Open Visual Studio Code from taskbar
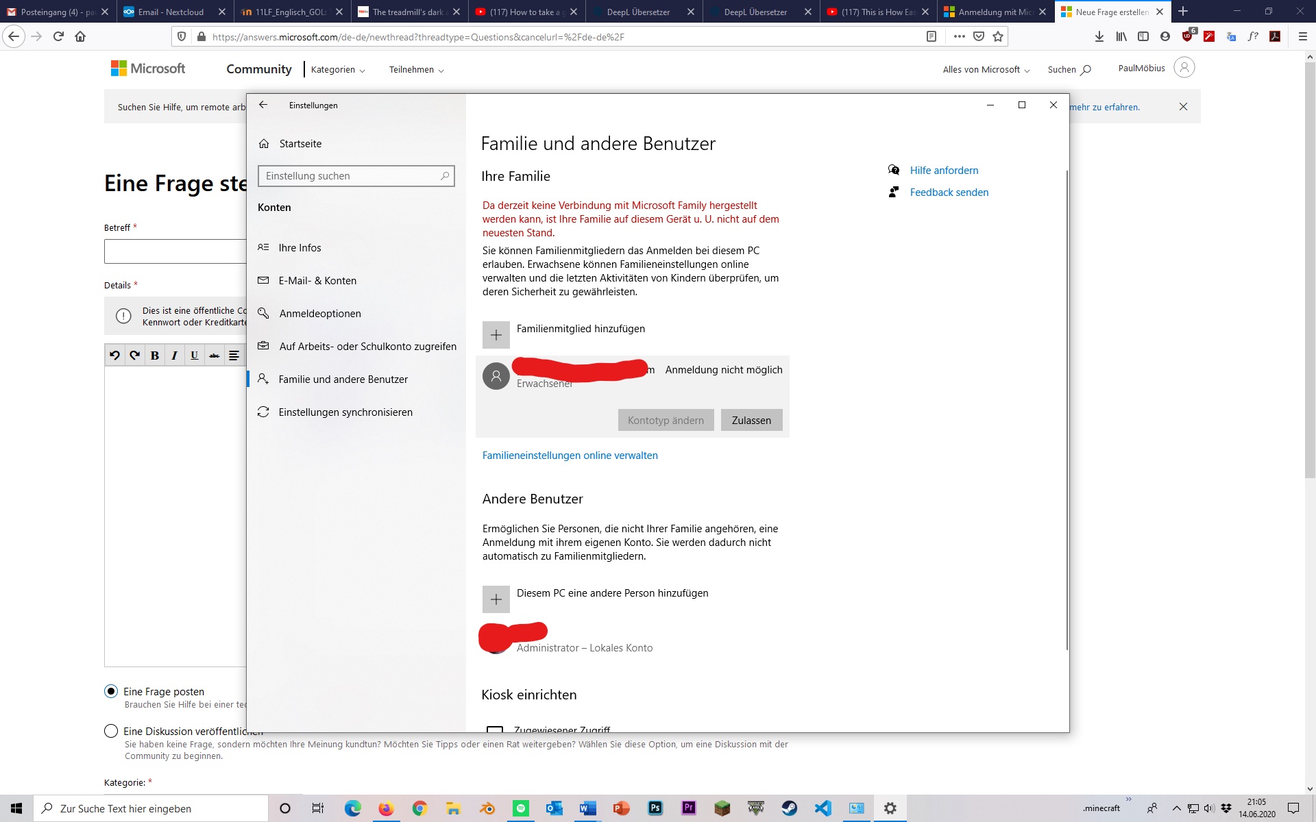The height and width of the screenshot is (822, 1316). tap(823, 808)
